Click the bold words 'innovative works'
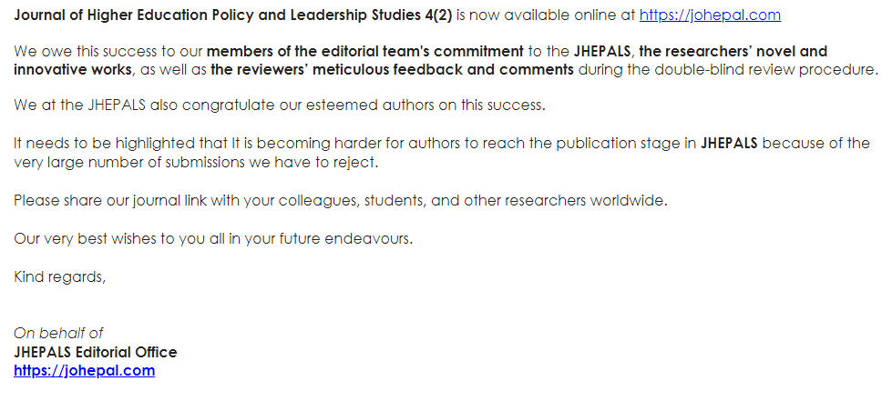Screen dimensions: 892x401 tap(73, 70)
